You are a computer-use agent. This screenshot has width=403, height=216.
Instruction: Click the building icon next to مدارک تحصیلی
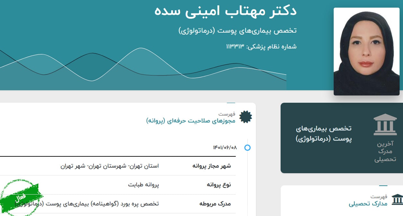point(397,200)
